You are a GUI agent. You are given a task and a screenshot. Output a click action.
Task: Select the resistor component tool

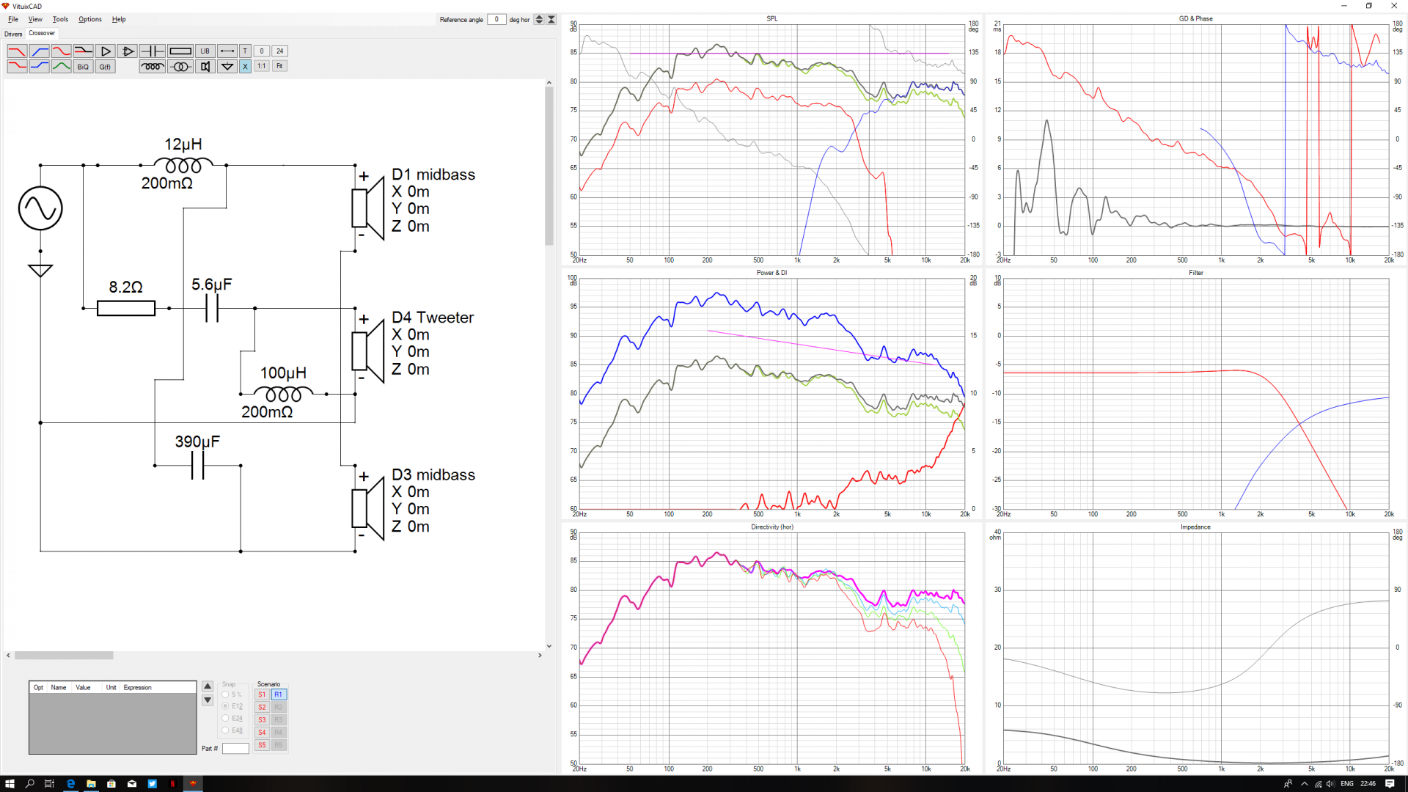pyautogui.click(x=180, y=51)
